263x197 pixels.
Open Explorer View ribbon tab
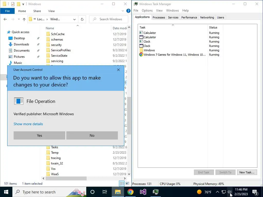(51, 11)
